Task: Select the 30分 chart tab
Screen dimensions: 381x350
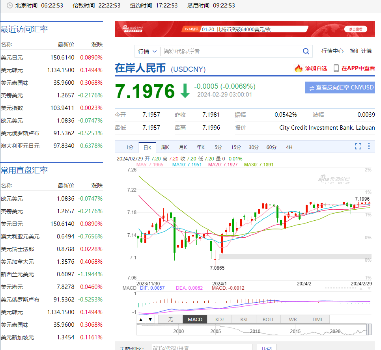Action: [x=254, y=147]
